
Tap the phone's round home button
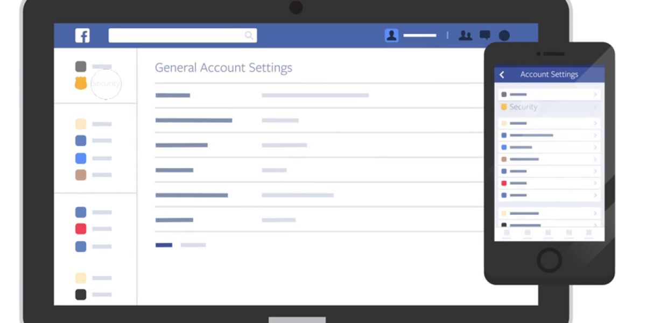[549, 261]
